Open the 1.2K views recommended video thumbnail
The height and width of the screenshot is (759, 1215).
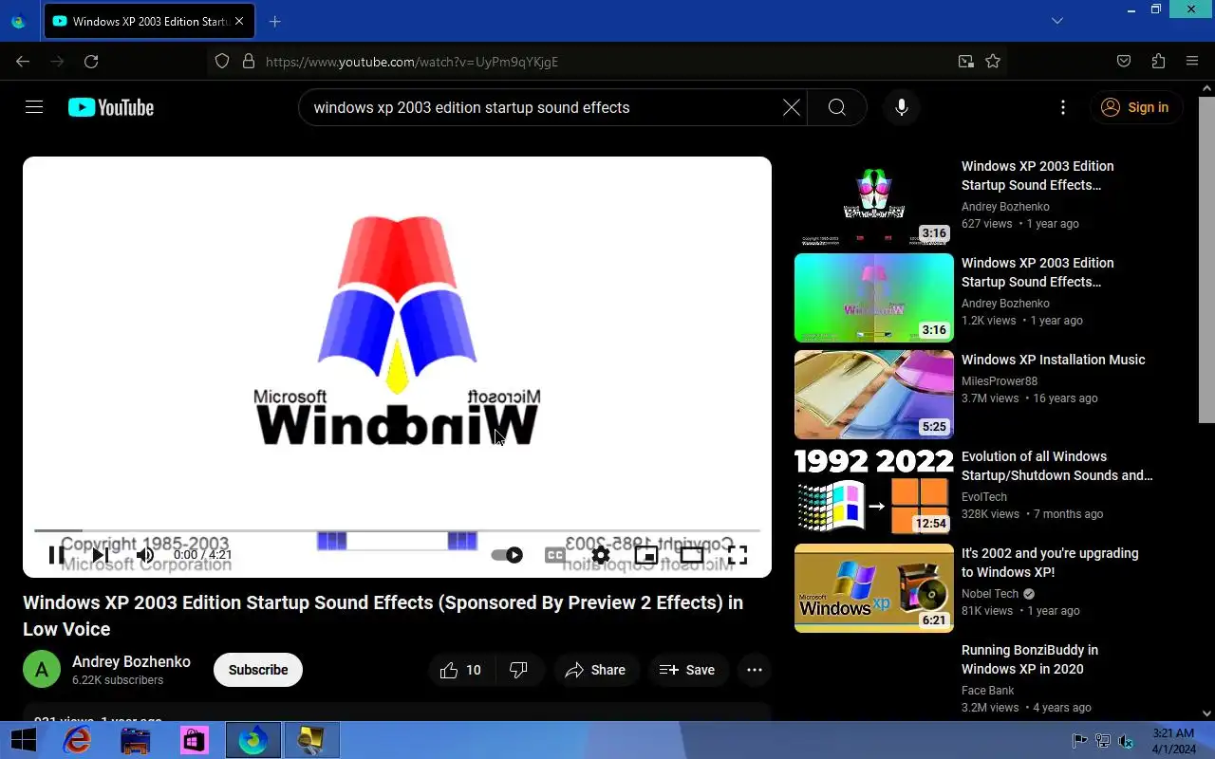pos(874,298)
